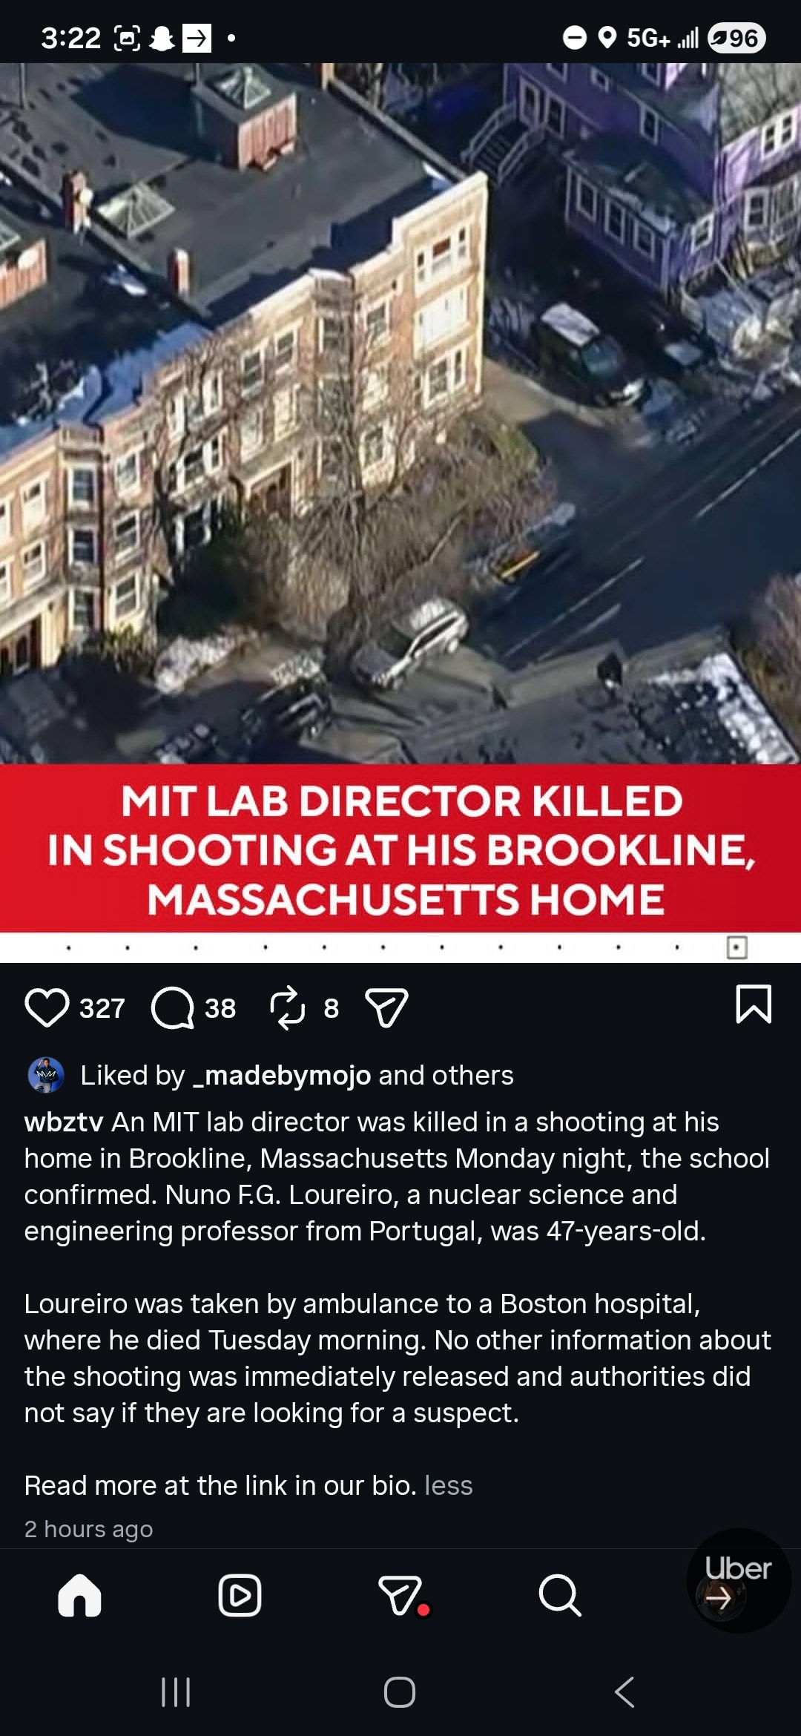Collapse caption with the less link

coord(449,1485)
